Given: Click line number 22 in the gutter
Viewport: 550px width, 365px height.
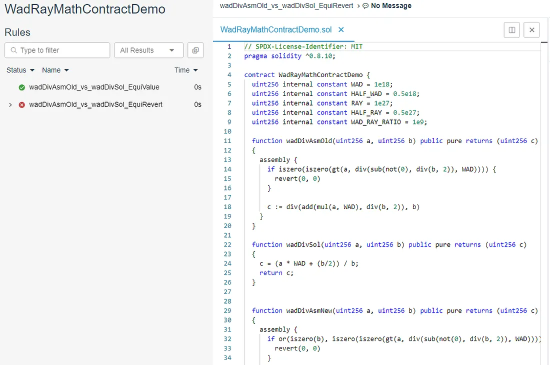Looking at the screenshot, I should point(227,244).
